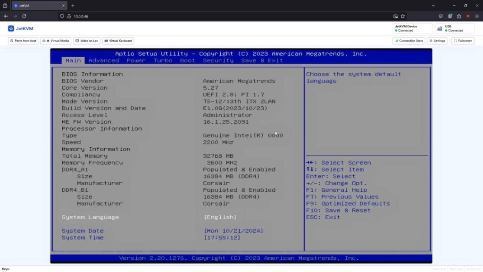The image size is (483, 272).
Task: Open the Save & Exit BIOS tab
Action: pyautogui.click(x=262, y=60)
